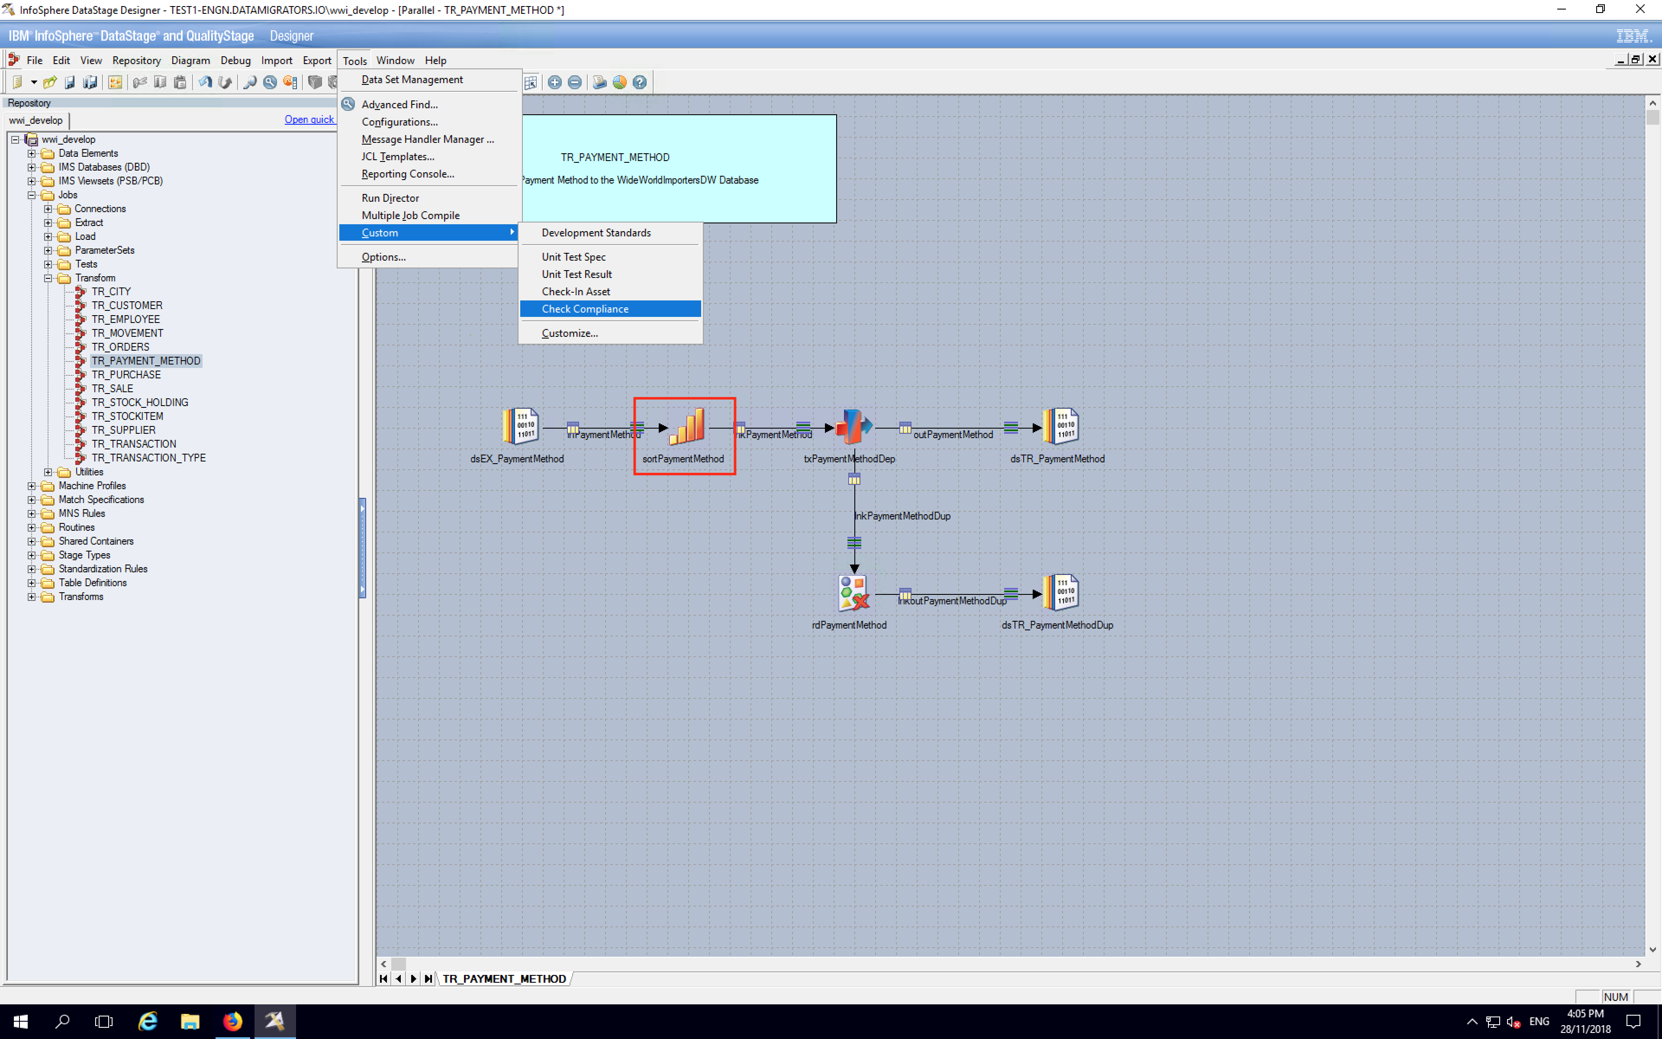
Task: Open Run Director from Tools menu
Action: (390, 198)
